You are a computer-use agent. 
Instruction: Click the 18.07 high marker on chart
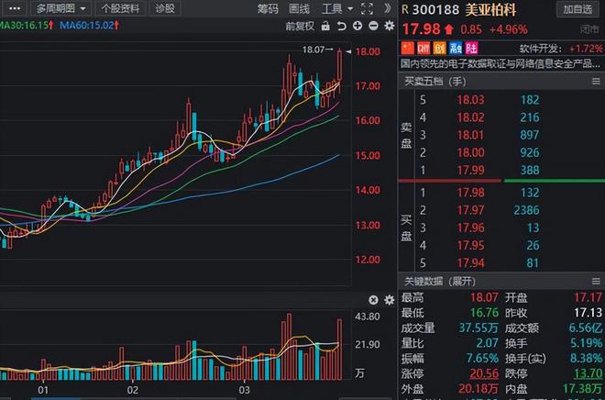[317, 50]
